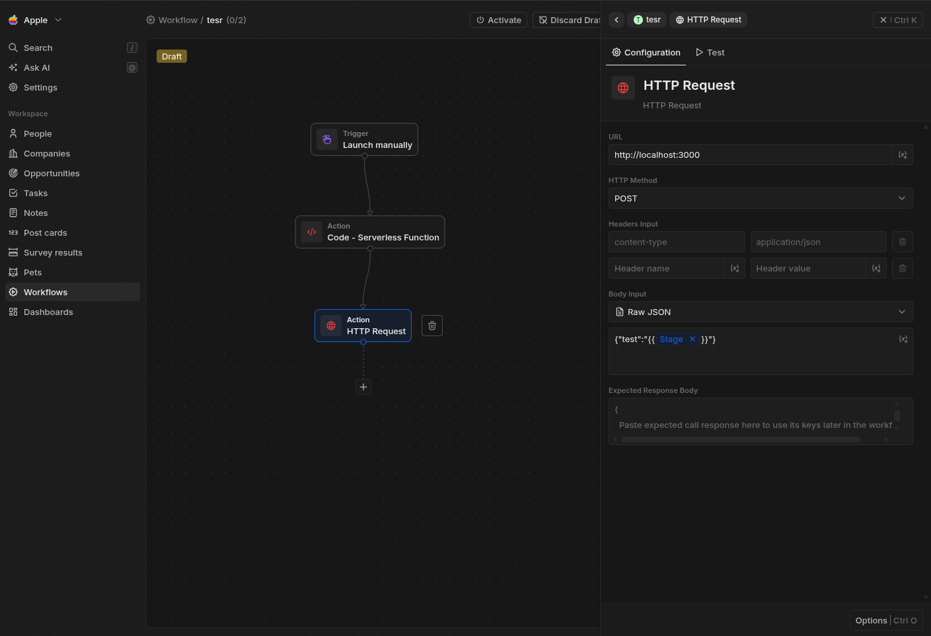Switch to the Test tab

pyautogui.click(x=710, y=52)
